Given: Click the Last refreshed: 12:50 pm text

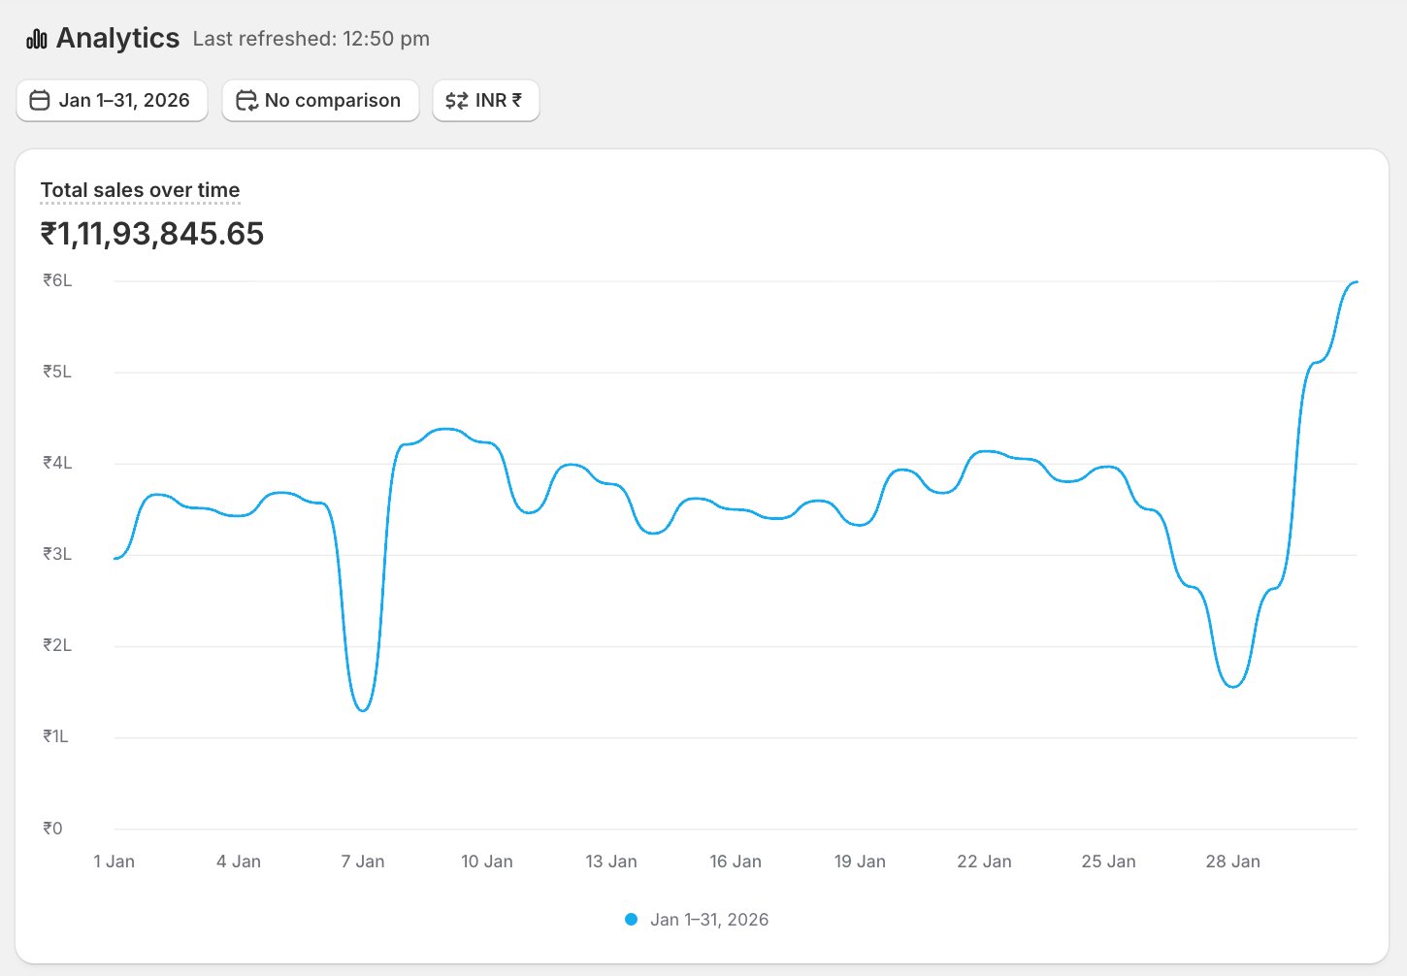Looking at the screenshot, I should point(311,39).
